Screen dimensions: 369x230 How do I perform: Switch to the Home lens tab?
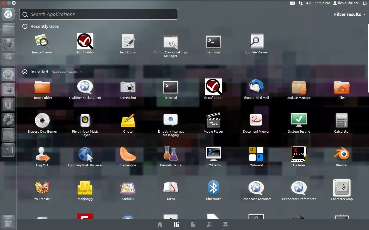160,224
